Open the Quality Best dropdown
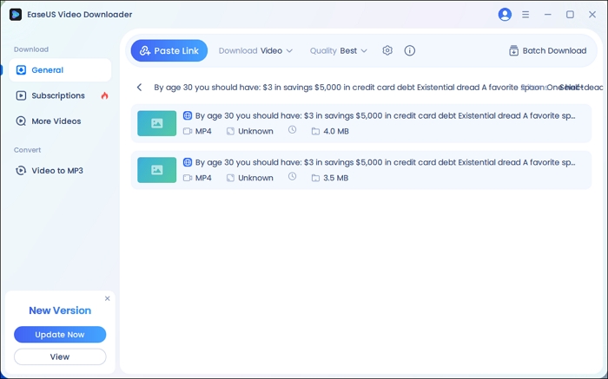The height and width of the screenshot is (379, 608). (339, 51)
